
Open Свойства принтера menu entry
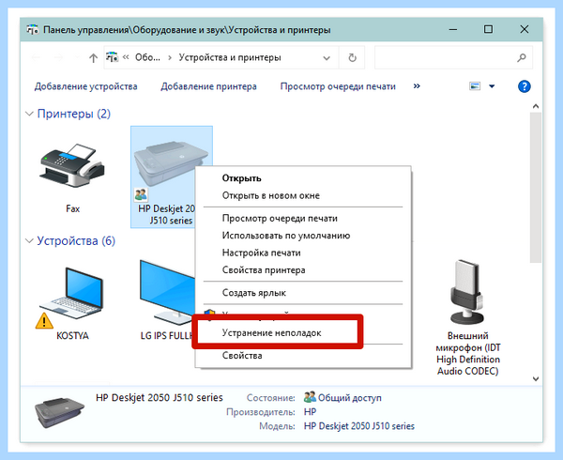264,270
